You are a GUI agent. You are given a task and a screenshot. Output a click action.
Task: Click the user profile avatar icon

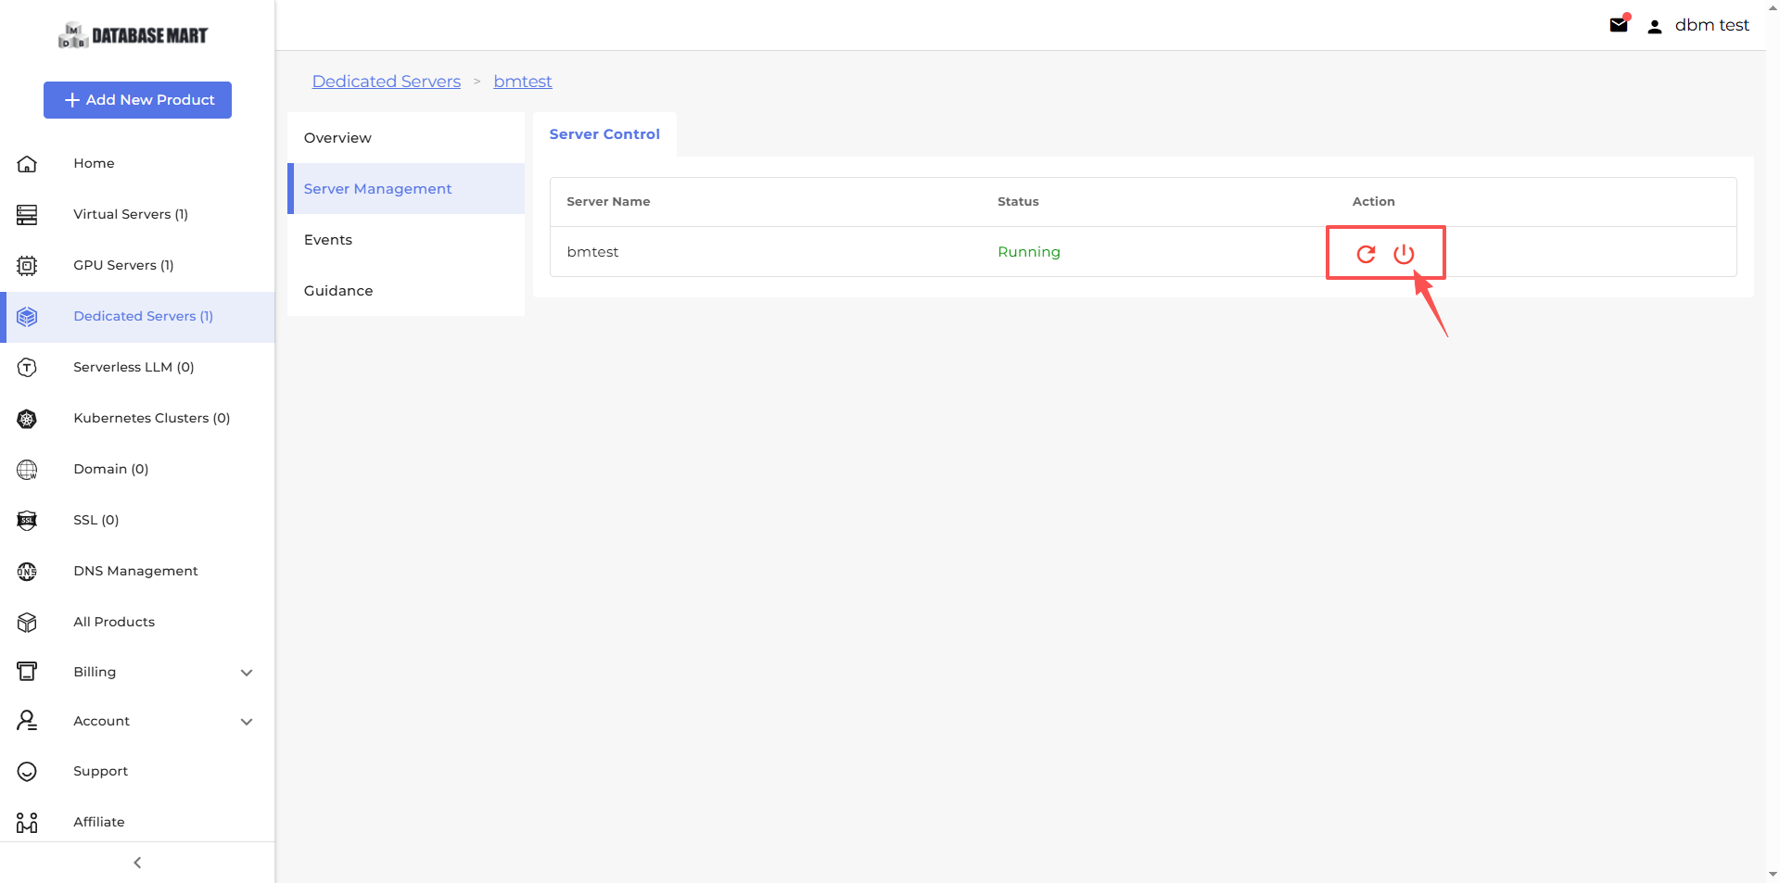(x=1655, y=26)
